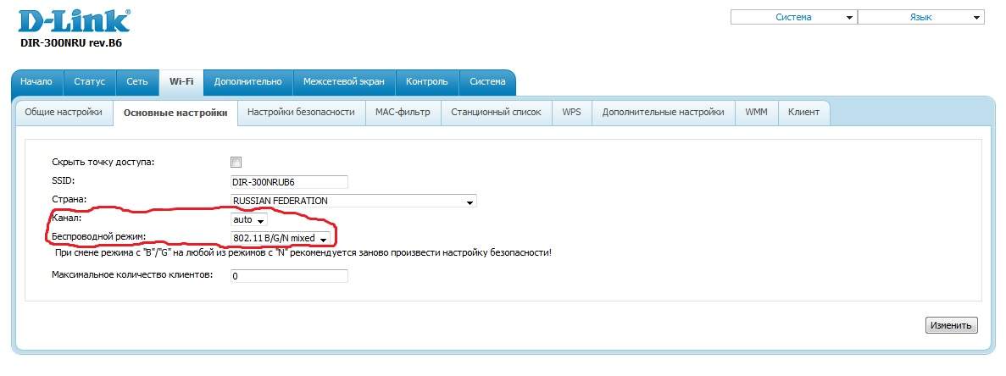Select the Wi-Fi tab

(x=181, y=81)
